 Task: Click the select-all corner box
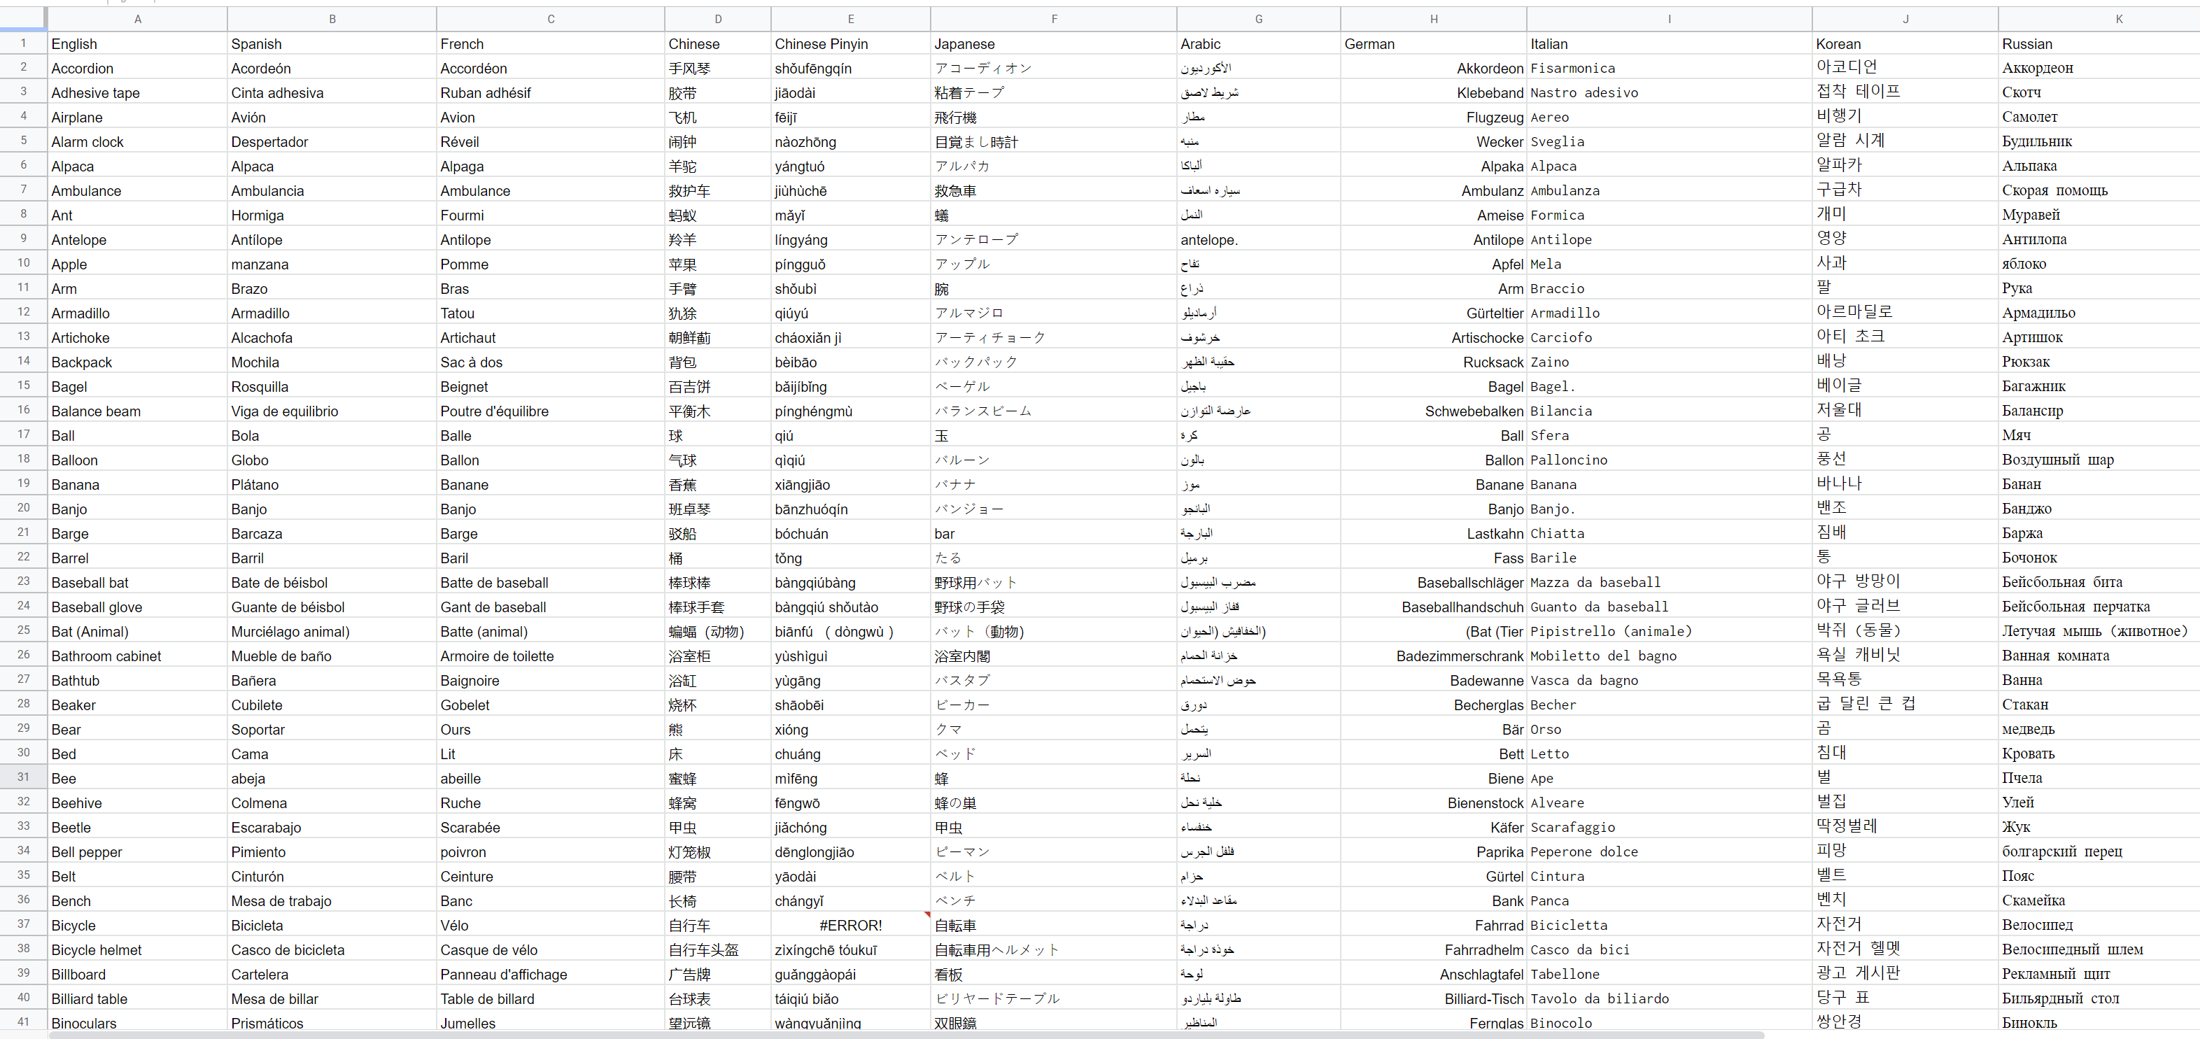[23, 19]
